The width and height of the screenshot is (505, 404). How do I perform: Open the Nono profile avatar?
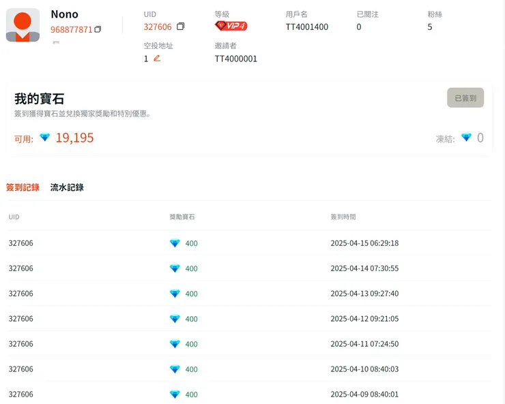point(23,25)
